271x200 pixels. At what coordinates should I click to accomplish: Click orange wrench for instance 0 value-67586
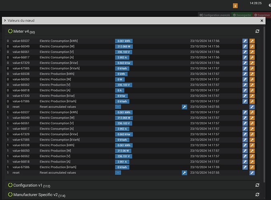[252, 101]
